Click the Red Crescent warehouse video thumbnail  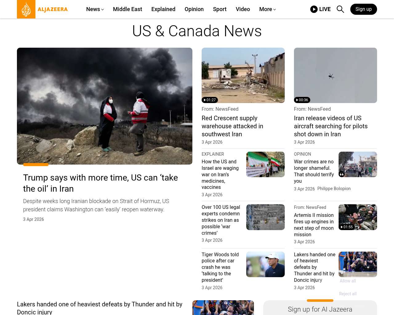pyautogui.click(x=243, y=75)
